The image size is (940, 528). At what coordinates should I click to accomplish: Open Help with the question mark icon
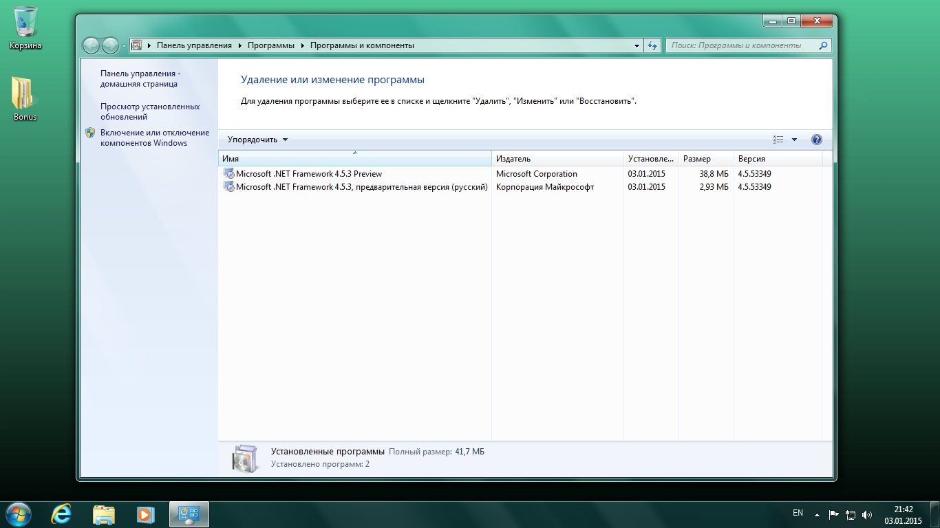[817, 140]
